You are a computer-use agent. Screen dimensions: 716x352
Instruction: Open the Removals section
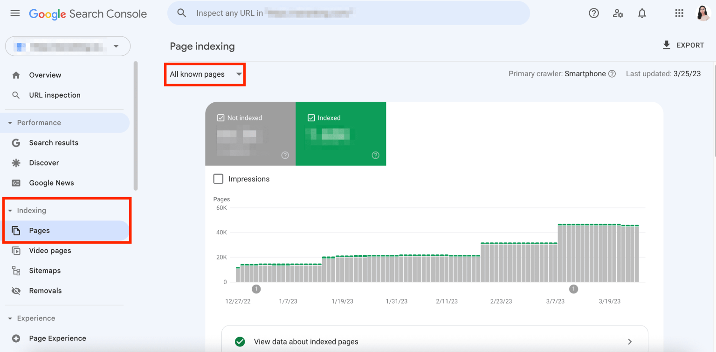(45, 290)
